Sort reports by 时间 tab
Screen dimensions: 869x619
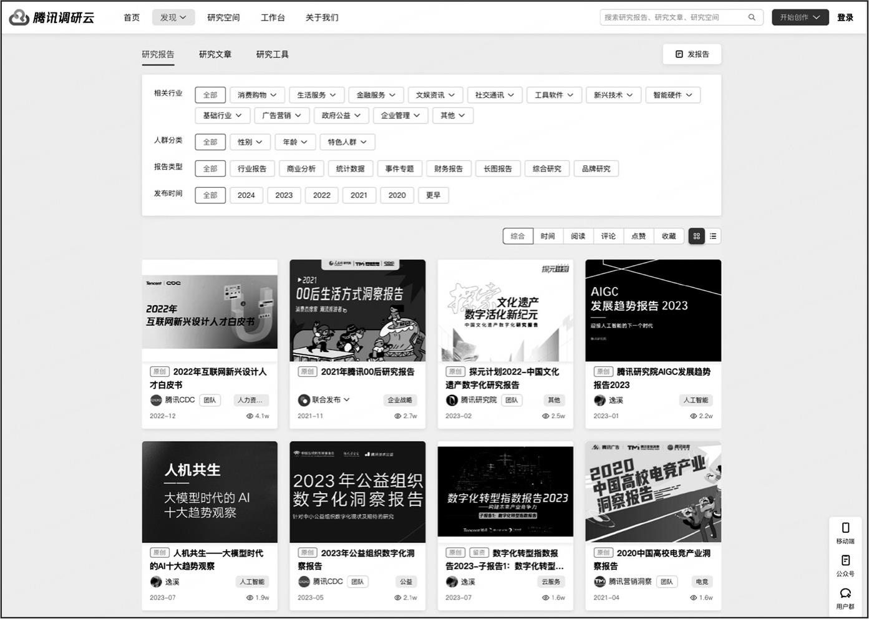pos(548,236)
